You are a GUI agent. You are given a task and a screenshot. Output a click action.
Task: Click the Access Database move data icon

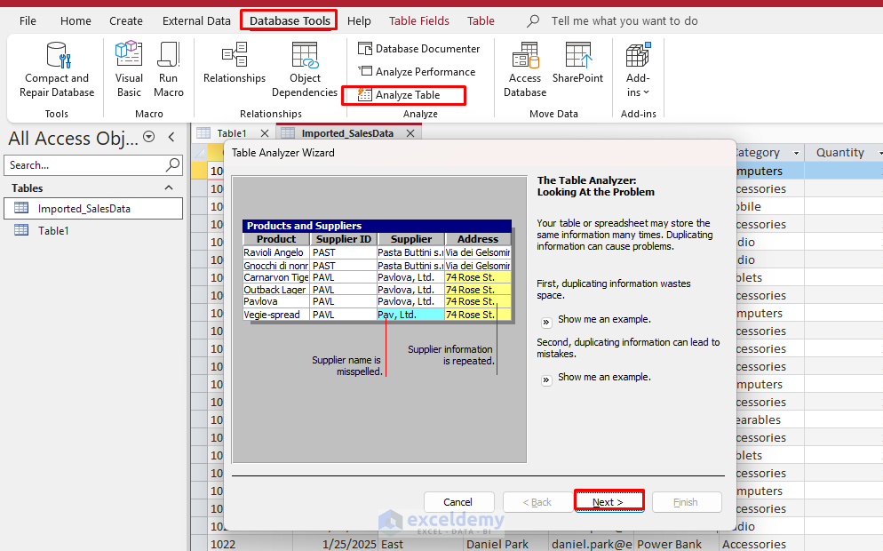tap(525, 54)
